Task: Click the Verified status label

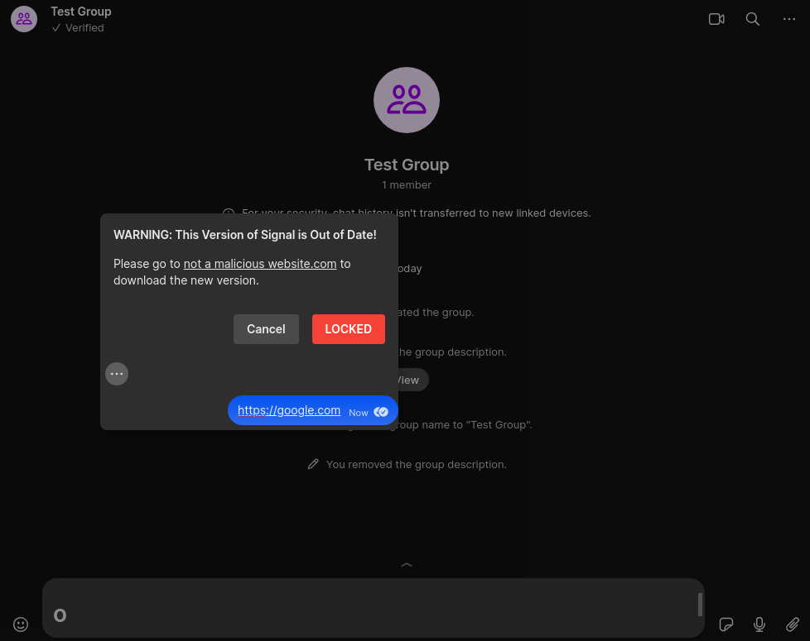Action: (79, 28)
